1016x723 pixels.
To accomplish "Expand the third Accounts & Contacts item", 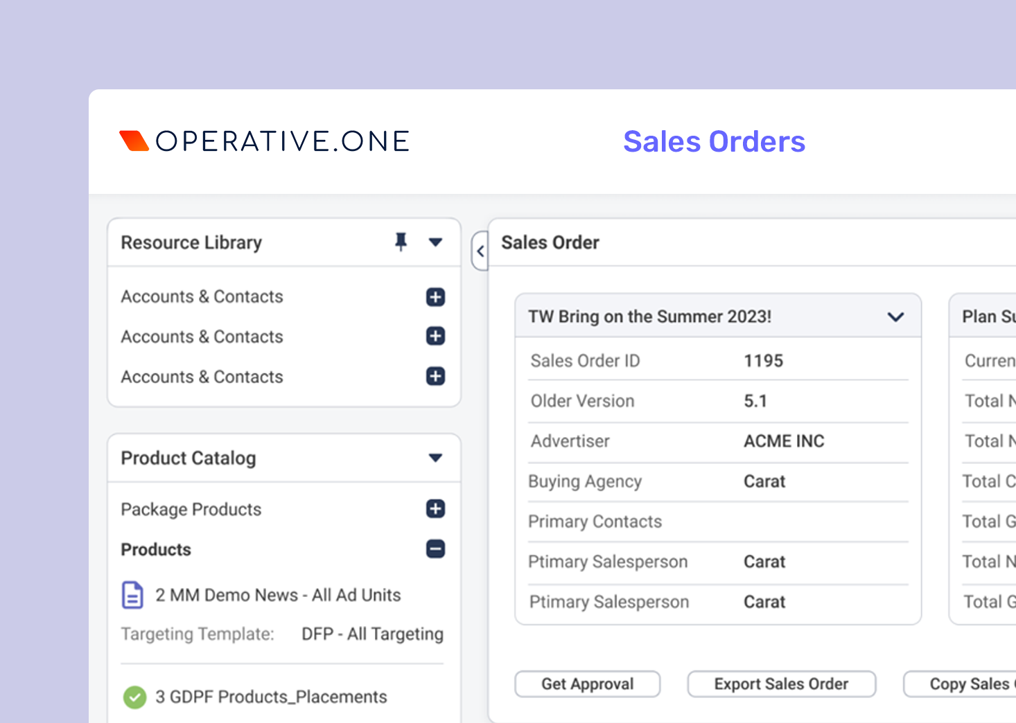I will click(x=435, y=377).
